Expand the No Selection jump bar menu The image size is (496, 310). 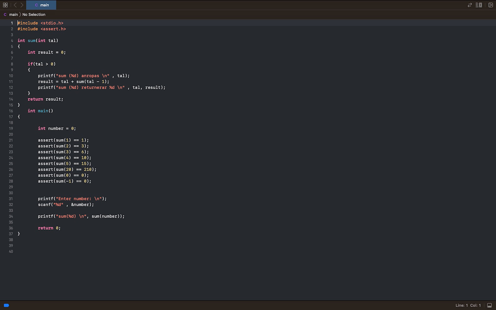coord(34,15)
